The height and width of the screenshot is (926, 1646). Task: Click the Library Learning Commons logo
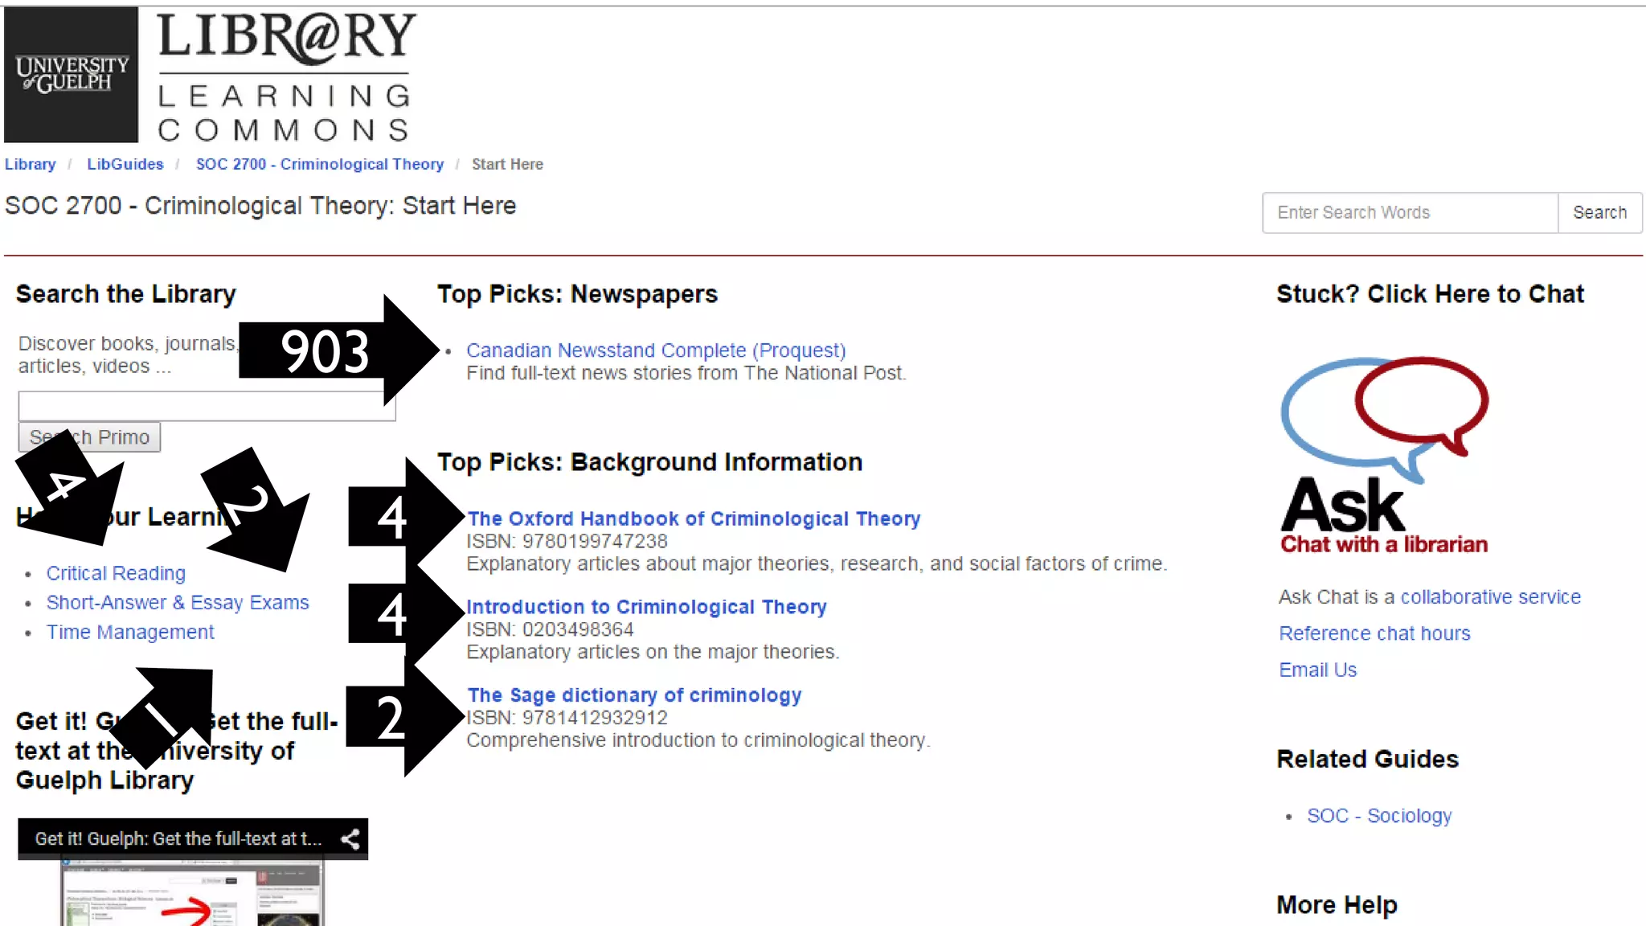coord(285,76)
